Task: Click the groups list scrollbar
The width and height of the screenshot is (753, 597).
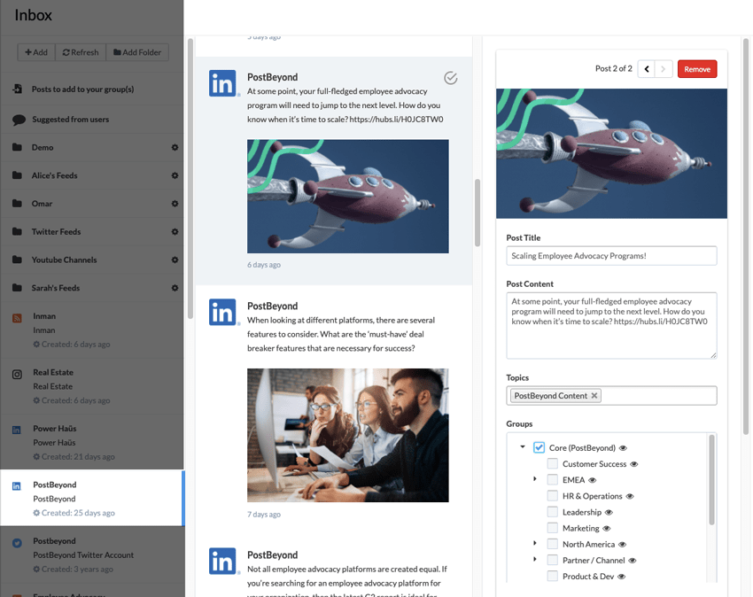Action: (x=711, y=479)
